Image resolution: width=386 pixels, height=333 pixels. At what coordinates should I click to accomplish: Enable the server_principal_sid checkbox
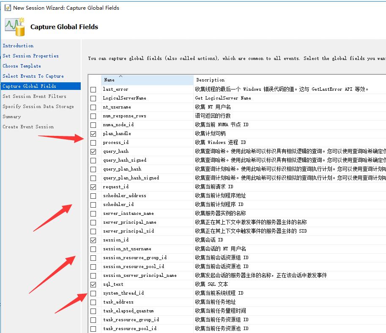coord(93,231)
